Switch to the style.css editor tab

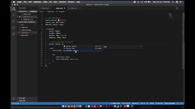[73, 8]
